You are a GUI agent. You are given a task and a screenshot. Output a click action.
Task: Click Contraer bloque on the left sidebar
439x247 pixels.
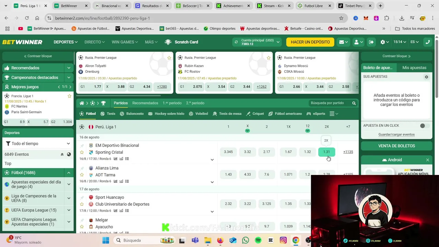pyautogui.click(x=38, y=56)
